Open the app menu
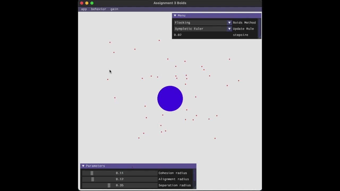 coord(84,9)
